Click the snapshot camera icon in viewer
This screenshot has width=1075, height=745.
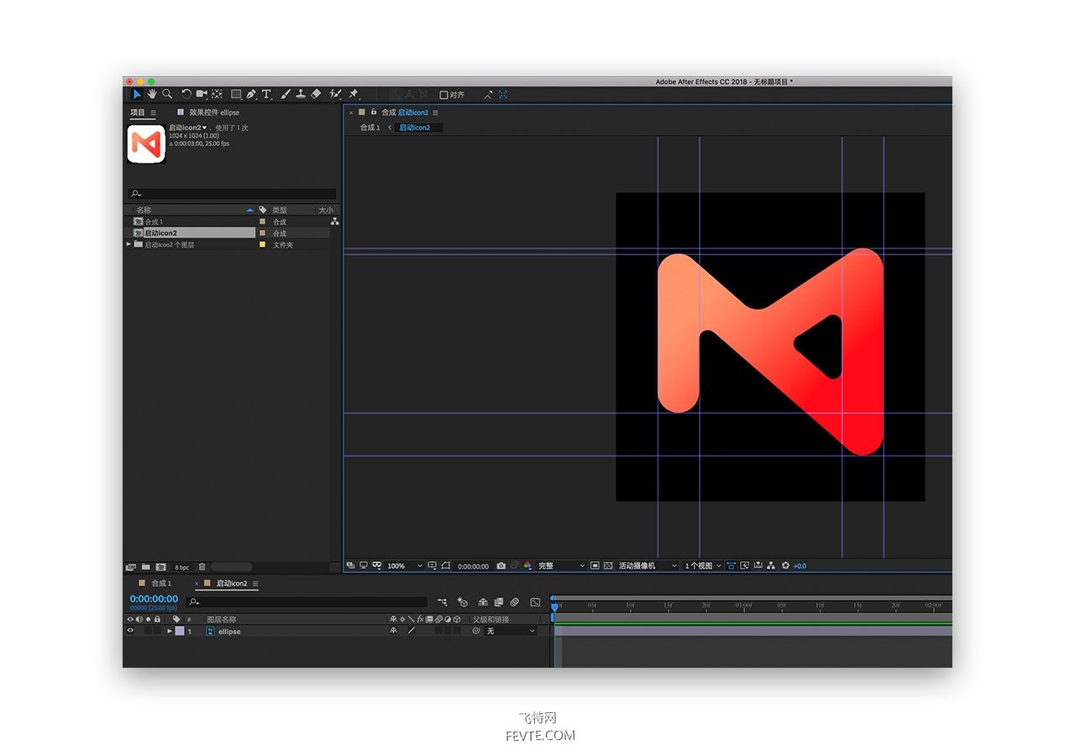point(501,565)
